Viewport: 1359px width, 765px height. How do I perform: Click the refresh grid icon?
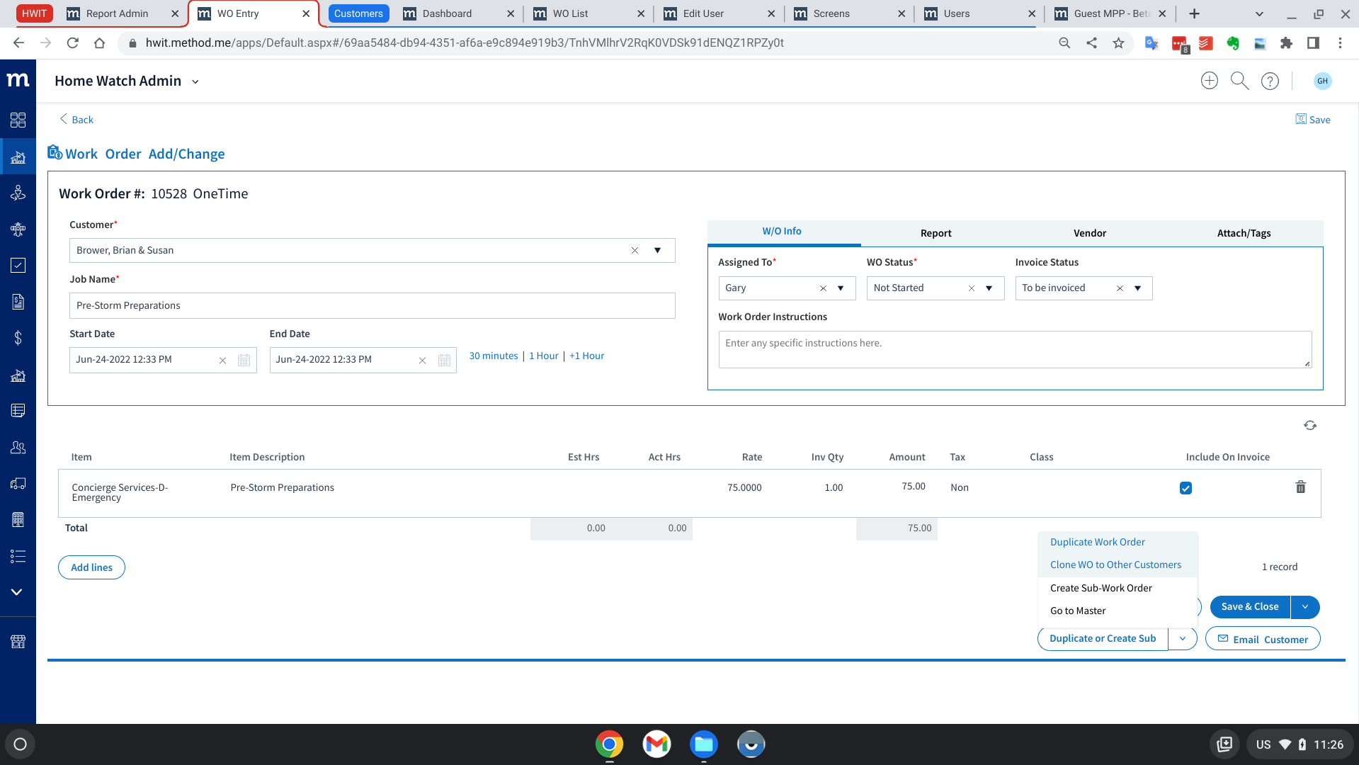tap(1310, 425)
